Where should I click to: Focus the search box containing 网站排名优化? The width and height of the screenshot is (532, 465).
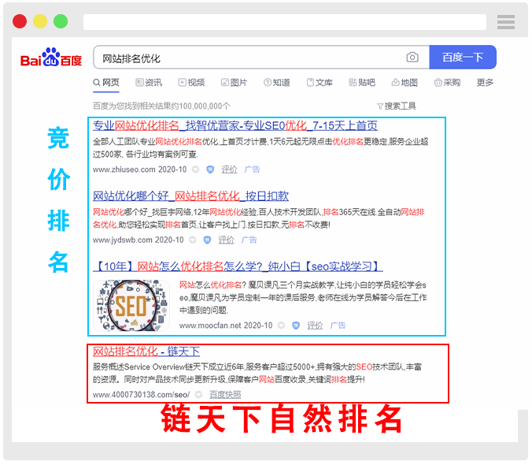point(261,57)
